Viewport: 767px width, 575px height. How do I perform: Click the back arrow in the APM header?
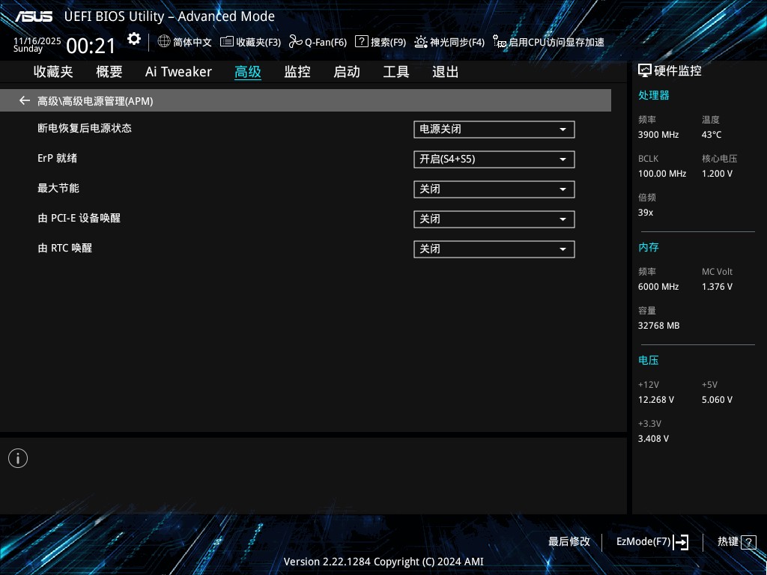[25, 100]
